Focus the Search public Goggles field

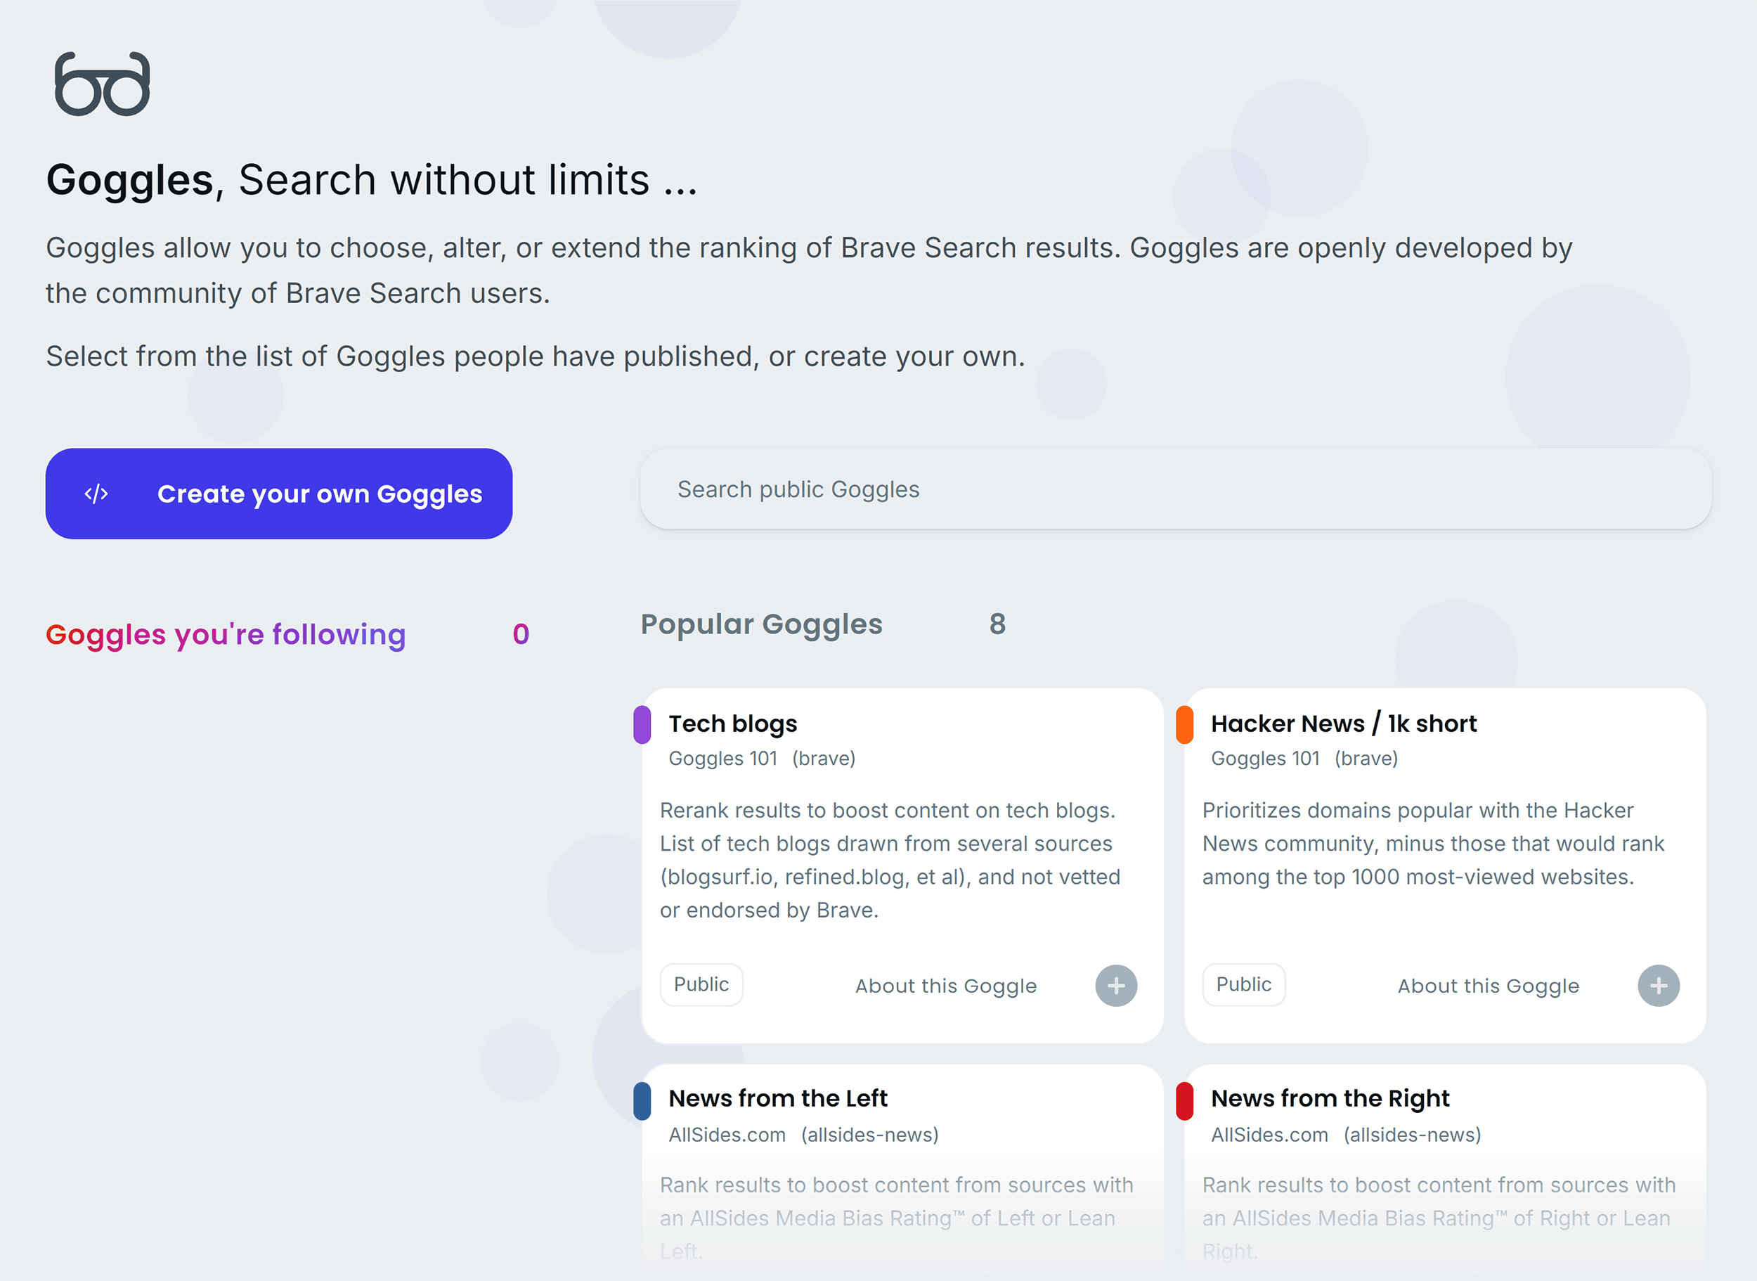(x=1174, y=489)
